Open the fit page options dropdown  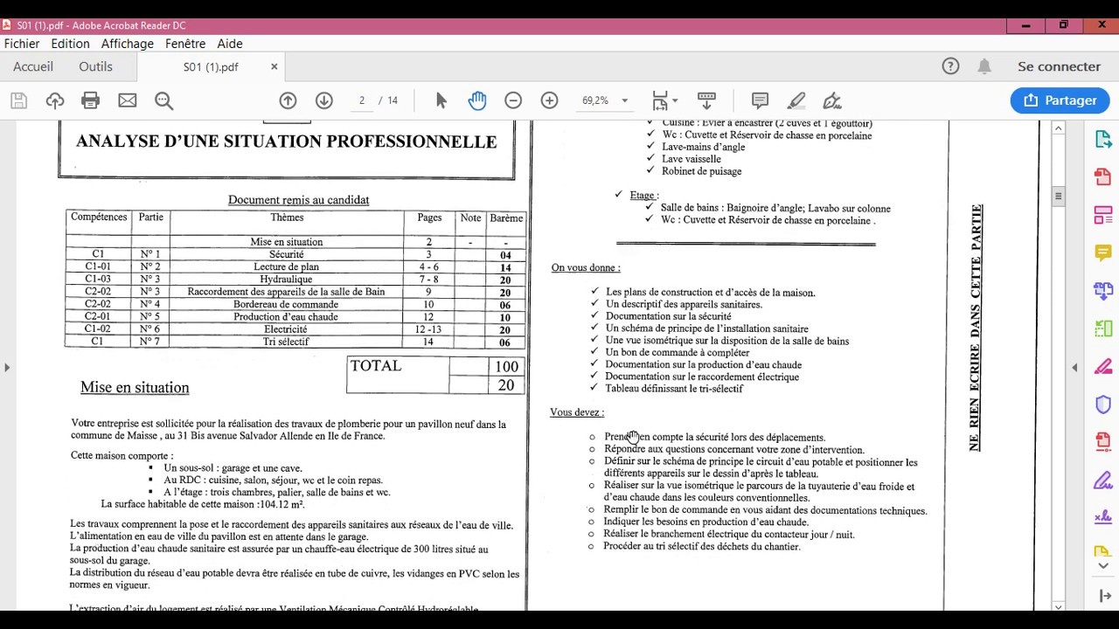pos(664,100)
